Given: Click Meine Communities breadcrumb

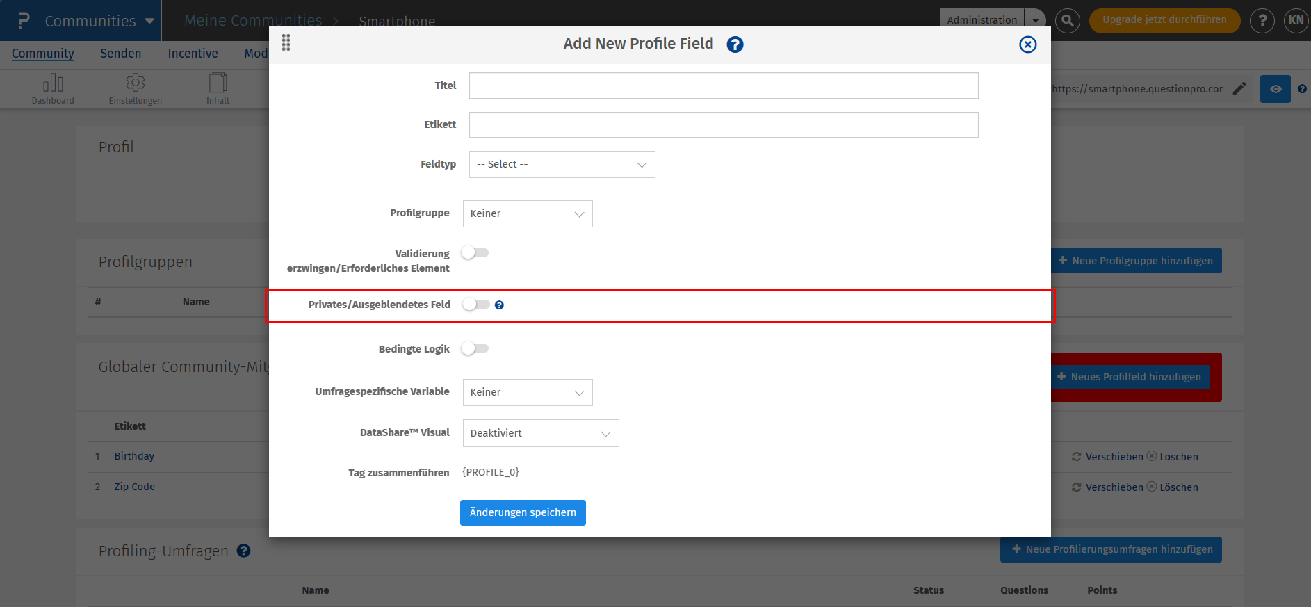Looking at the screenshot, I should click(253, 21).
